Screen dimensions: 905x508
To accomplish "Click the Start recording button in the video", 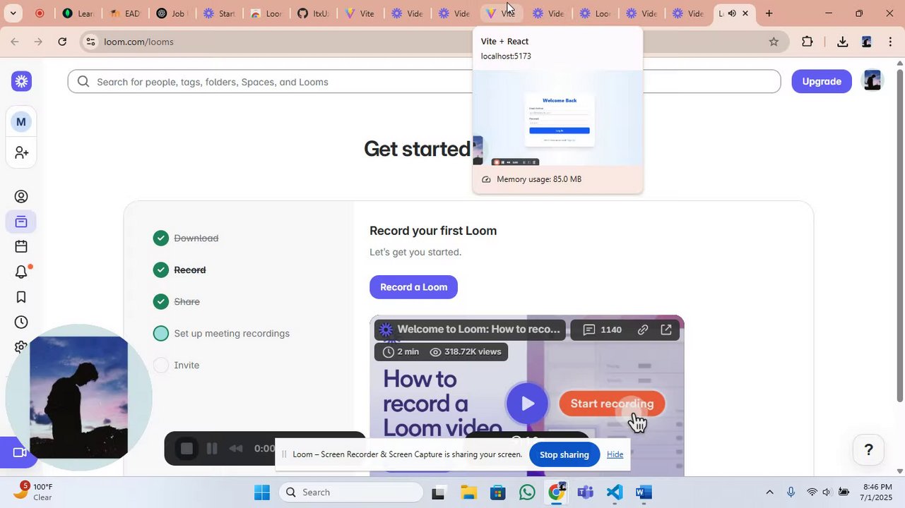I will pos(612,404).
